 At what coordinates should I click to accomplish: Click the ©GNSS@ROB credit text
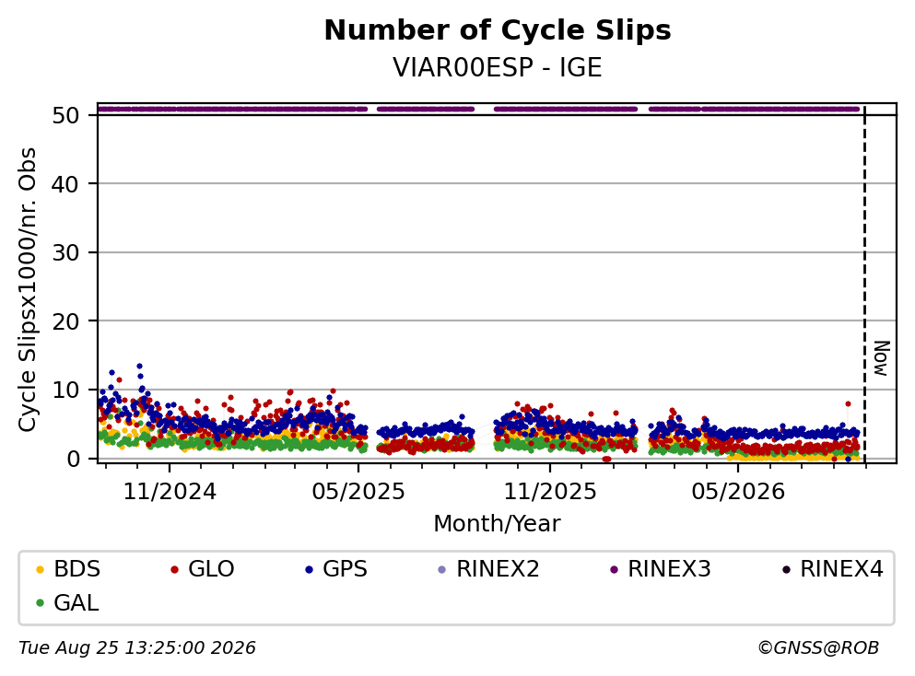818,648
